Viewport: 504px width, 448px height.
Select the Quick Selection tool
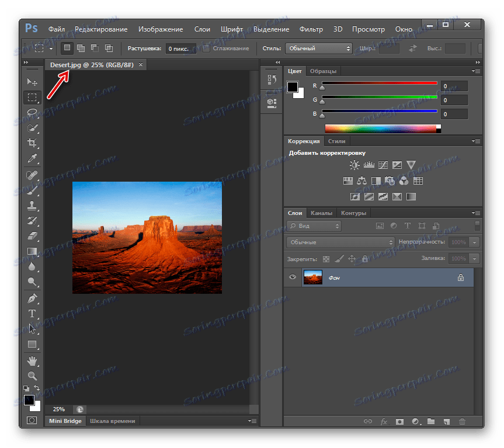click(x=32, y=128)
